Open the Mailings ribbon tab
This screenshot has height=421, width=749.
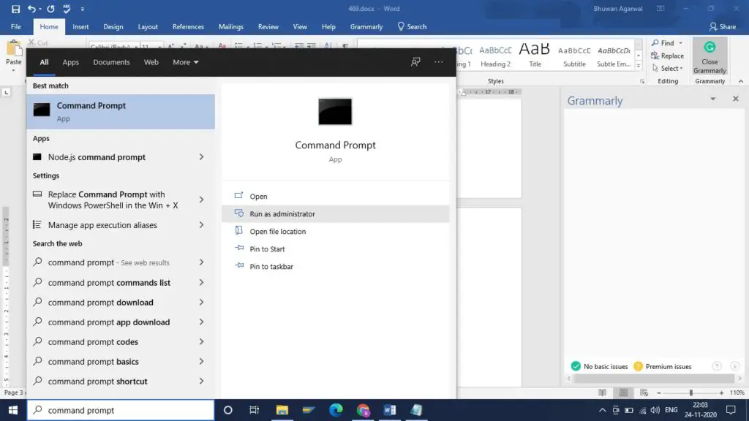coord(230,27)
